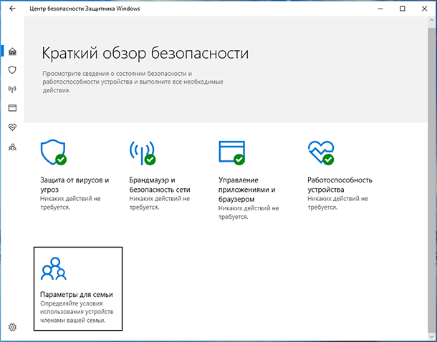Image resolution: width=437 pixels, height=342 pixels.
Task: Click the vertical scrollbar thumb
Action: click(x=431, y=180)
